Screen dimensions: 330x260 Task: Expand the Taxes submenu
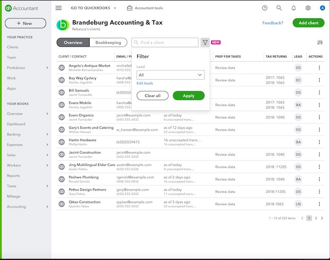coord(47,186)
